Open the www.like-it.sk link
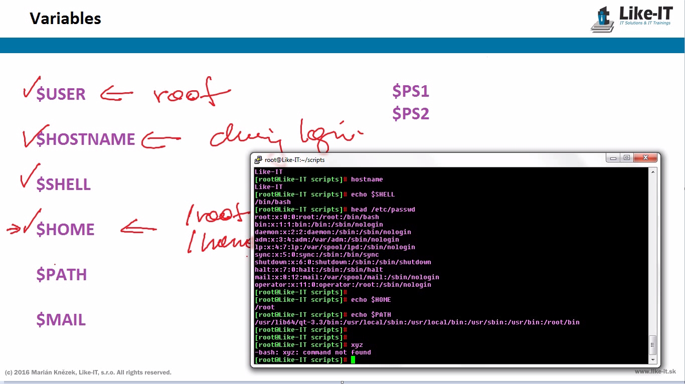 click(x=655, y=371)
